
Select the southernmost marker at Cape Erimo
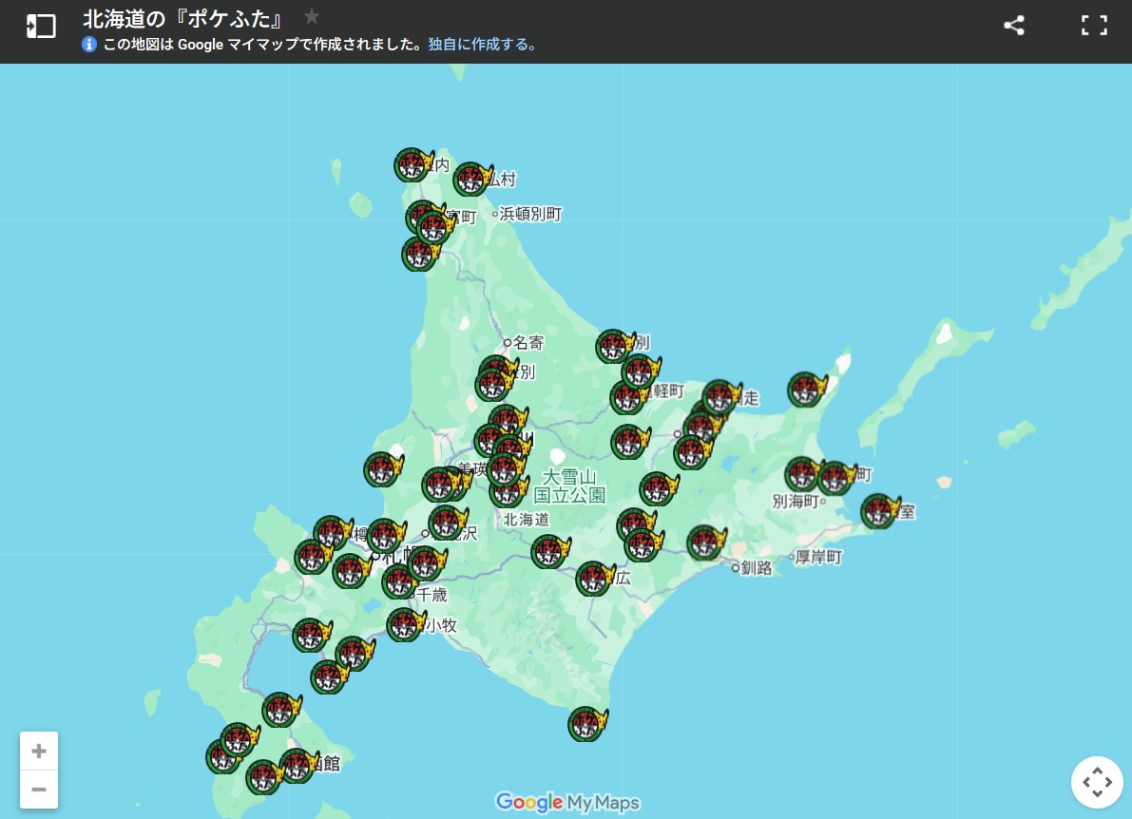tap(585, 725)
